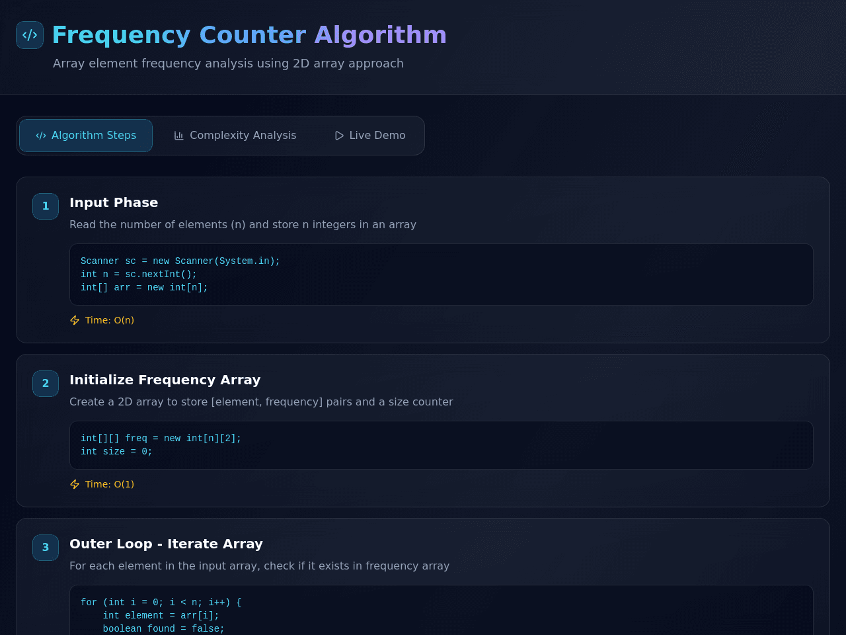Click the Scanner sc = new Scanner code line
846x635 pixels.
(180, 261)
